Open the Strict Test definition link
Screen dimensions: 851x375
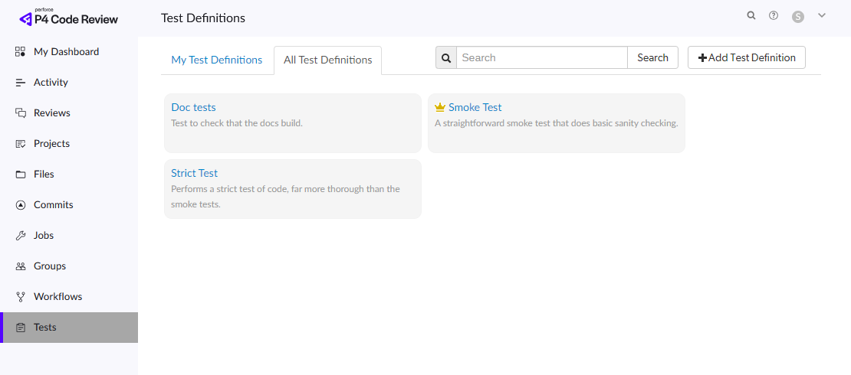coord(194,173)
